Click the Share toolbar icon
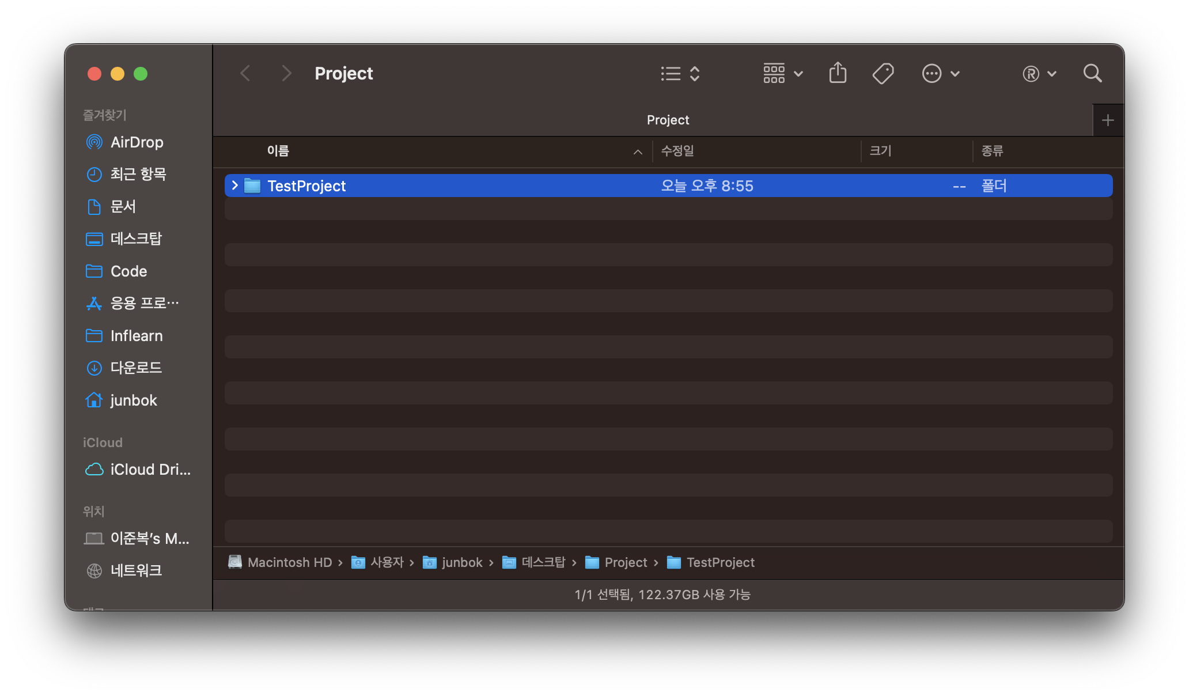Screen dimensions: 1189x696 838,73
